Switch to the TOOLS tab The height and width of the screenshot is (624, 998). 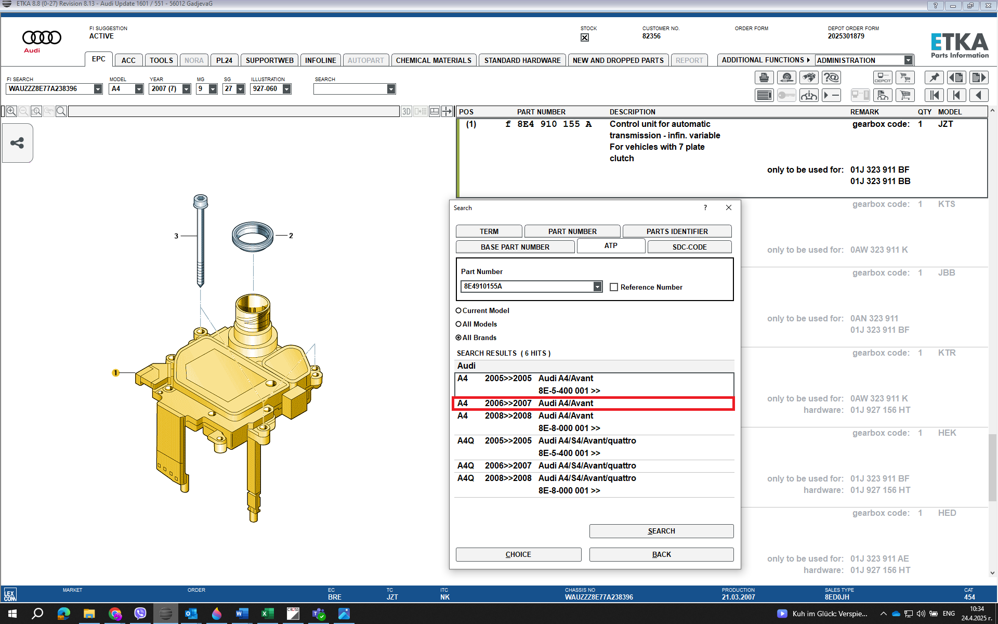(x=161, y=60)
